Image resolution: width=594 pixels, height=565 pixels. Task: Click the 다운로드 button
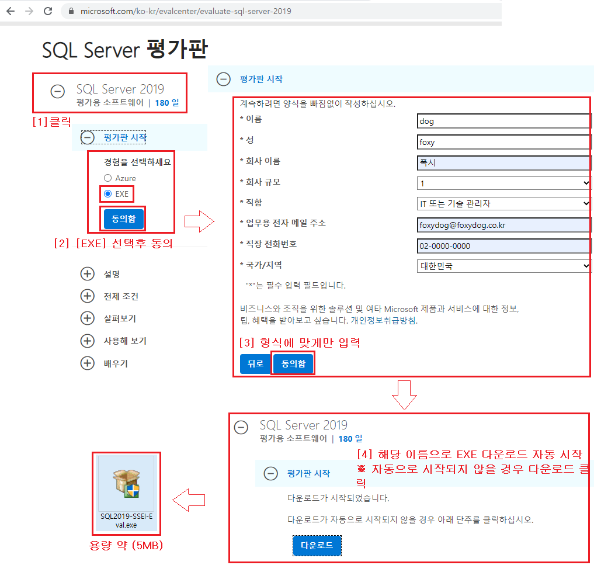(317, 546)
